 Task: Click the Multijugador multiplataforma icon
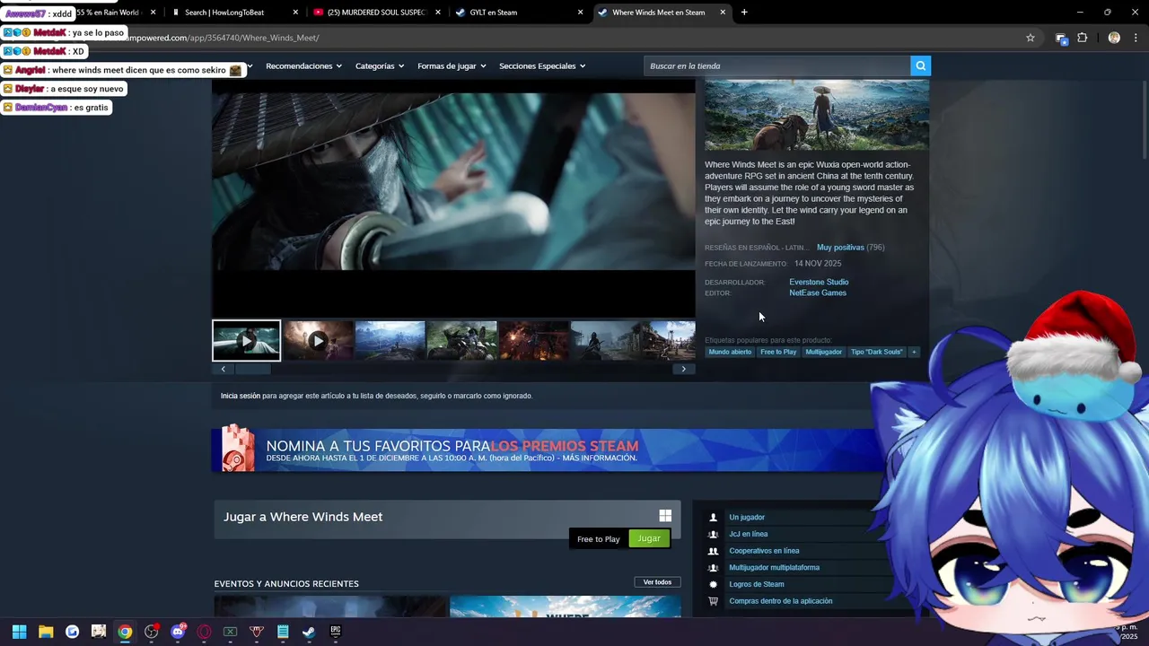coord(714,568)
